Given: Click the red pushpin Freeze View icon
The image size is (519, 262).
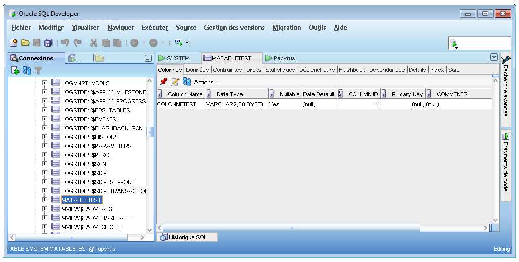Looking at the screenshot, I should coord(164,82).
